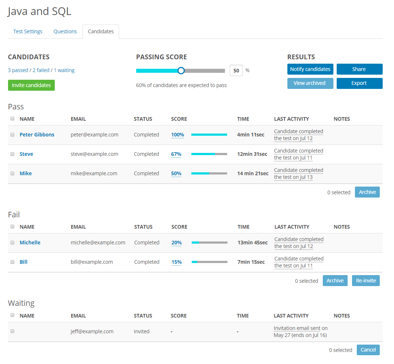Switch to the Test Settings tab
This screenshot has width=394, height=364.
[x=28, y=31]
